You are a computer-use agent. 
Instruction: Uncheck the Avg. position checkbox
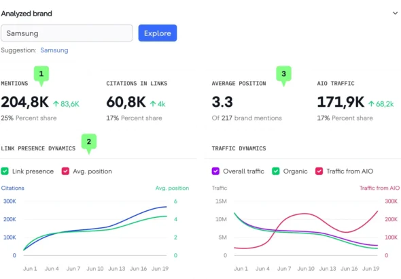pyautogui.click(x=65, y=171)
